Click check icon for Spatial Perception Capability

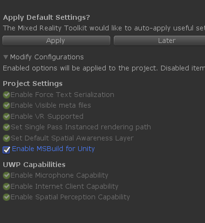click(x=7, y=197)
